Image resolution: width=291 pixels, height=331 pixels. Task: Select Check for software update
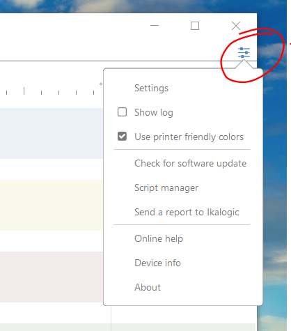pyautogui.click(x=190, y=163)
